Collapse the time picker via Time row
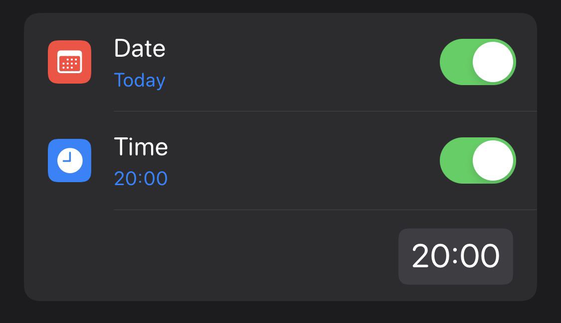 pos(280,161)
